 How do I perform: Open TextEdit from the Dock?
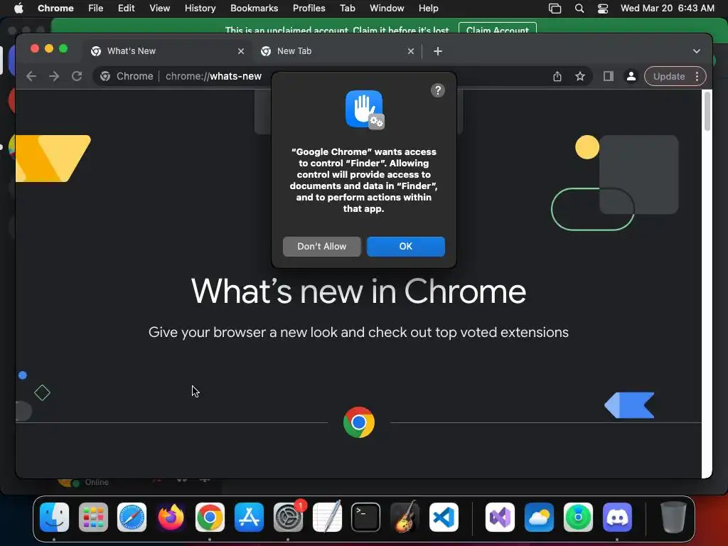[x=327, y=518]
